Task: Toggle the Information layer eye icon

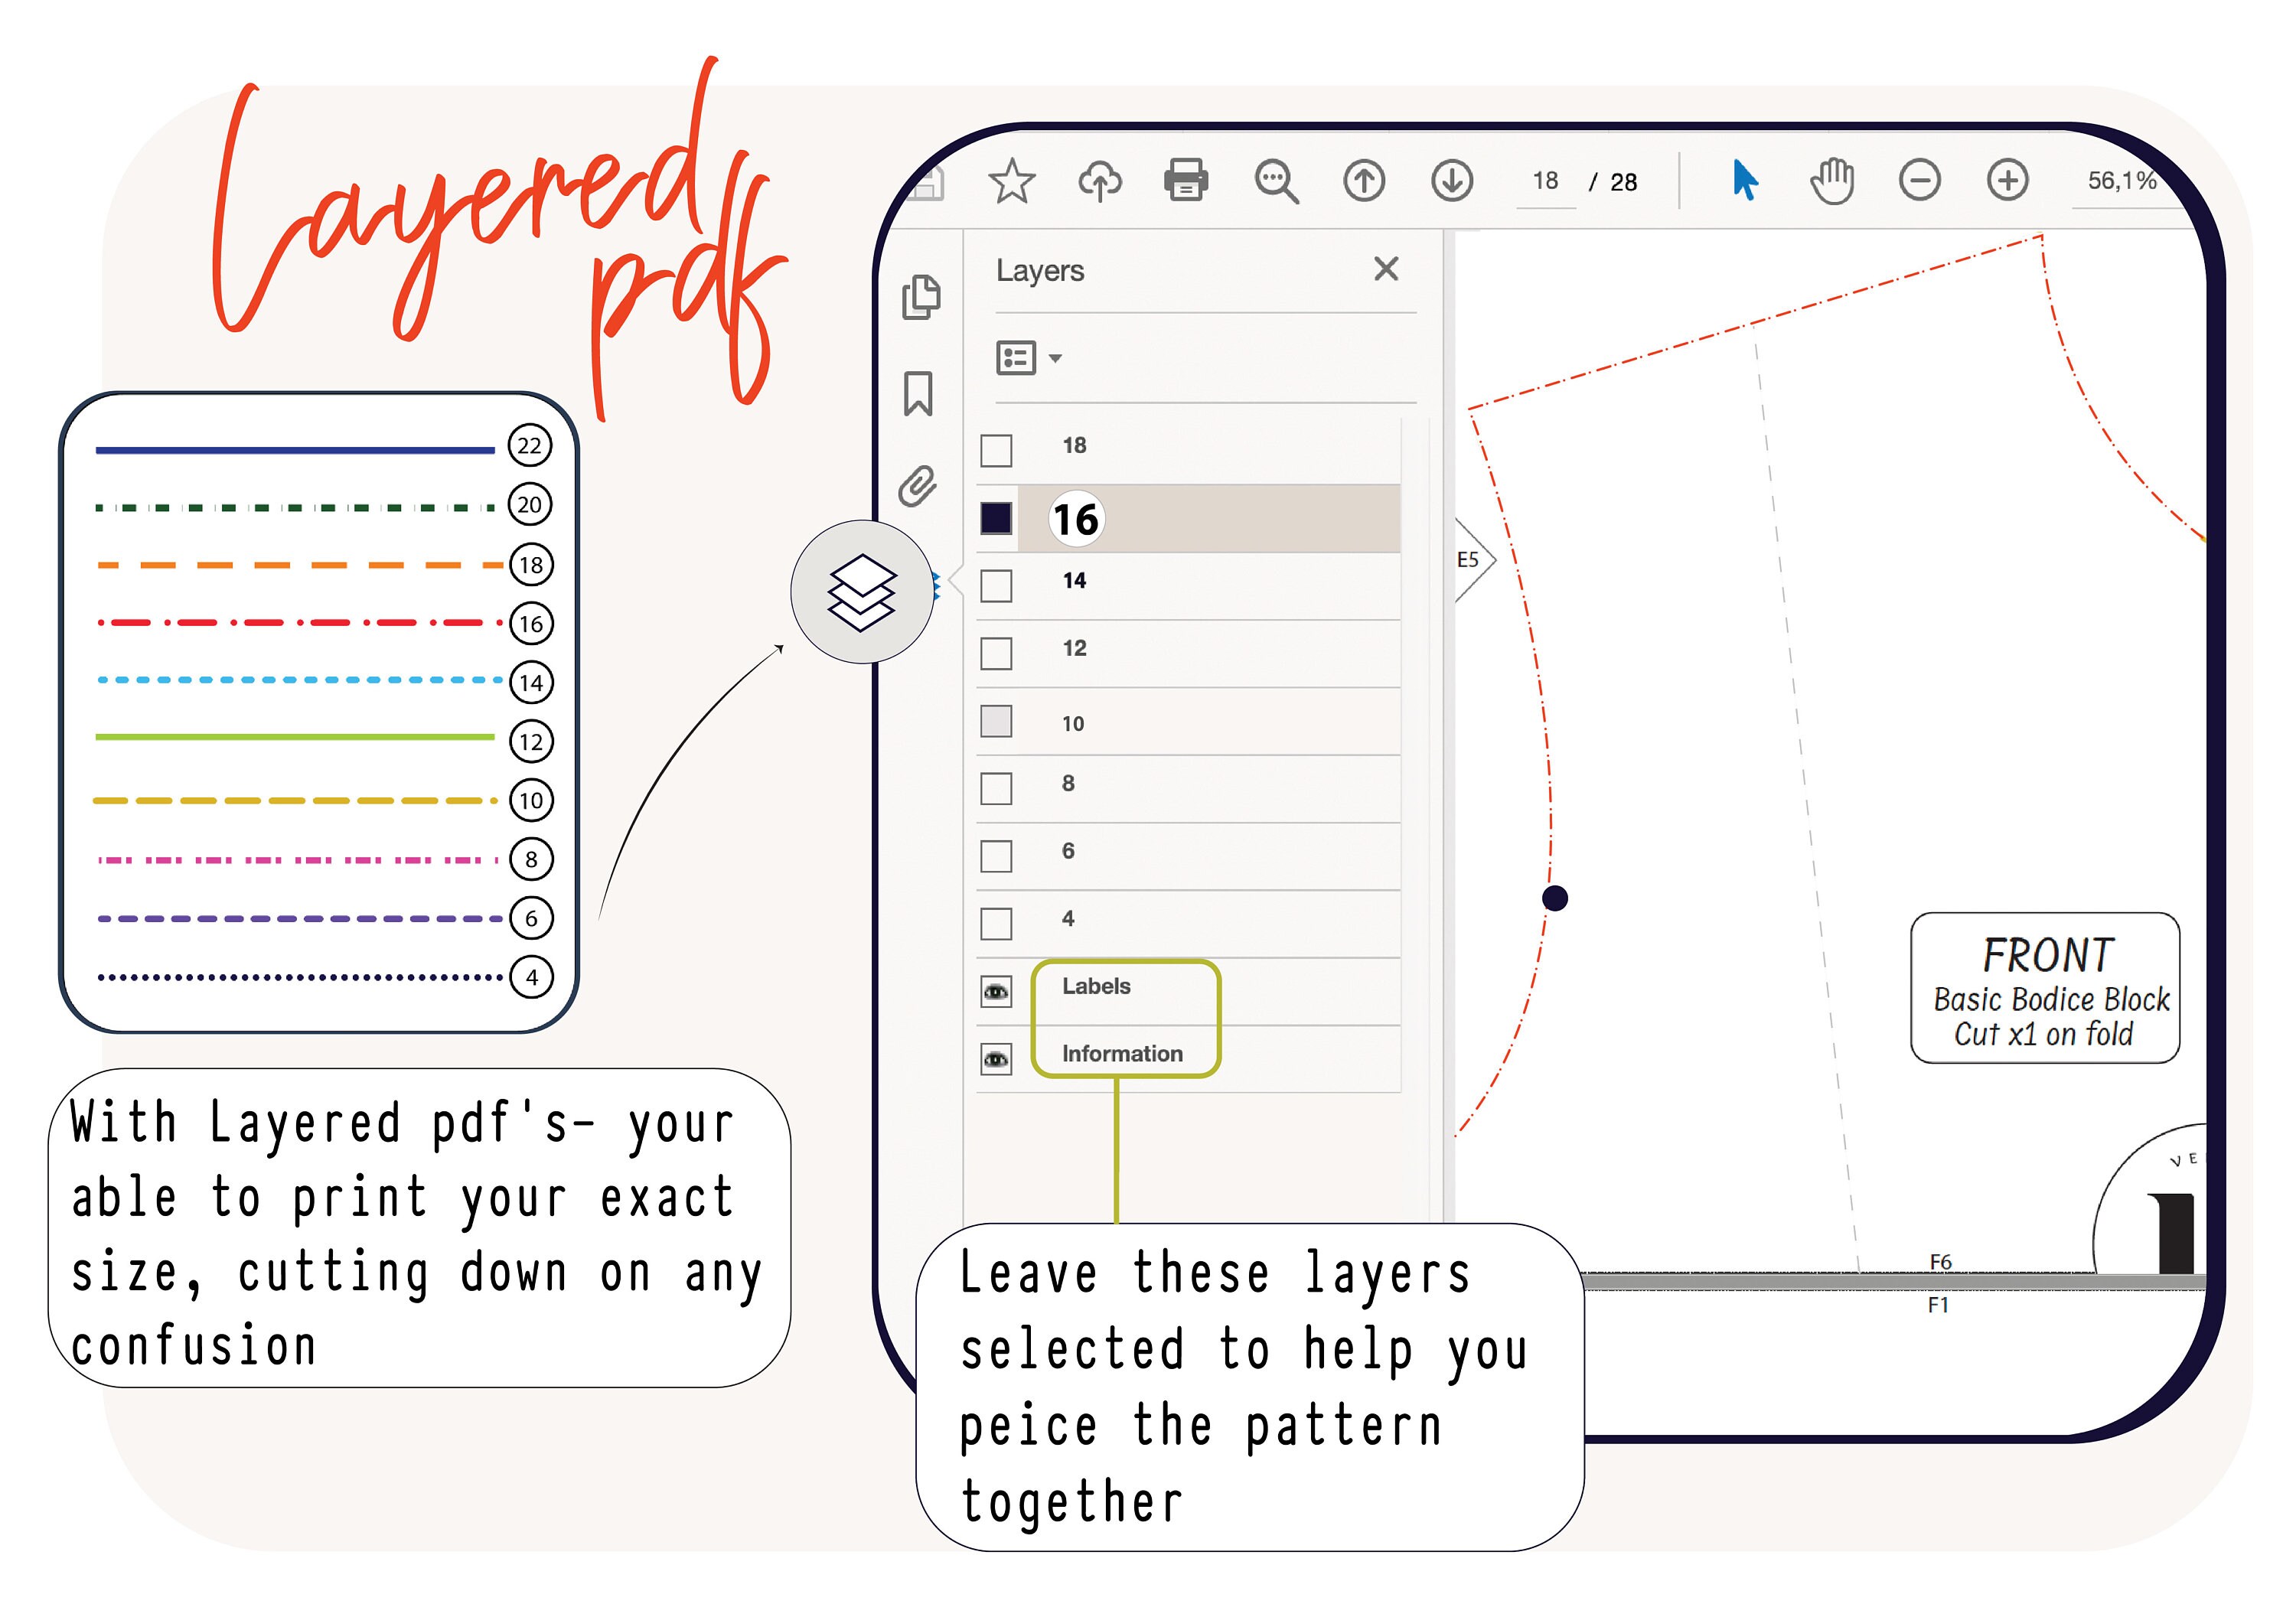Action: (x=996, y=1059)
